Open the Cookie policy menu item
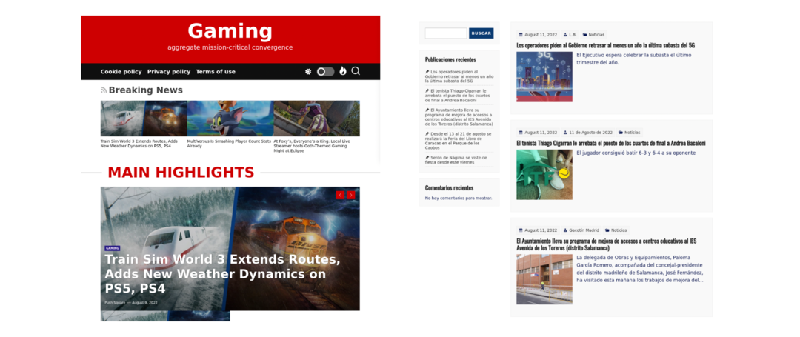This screenshot has width=800, height=337. pos(121,72)
